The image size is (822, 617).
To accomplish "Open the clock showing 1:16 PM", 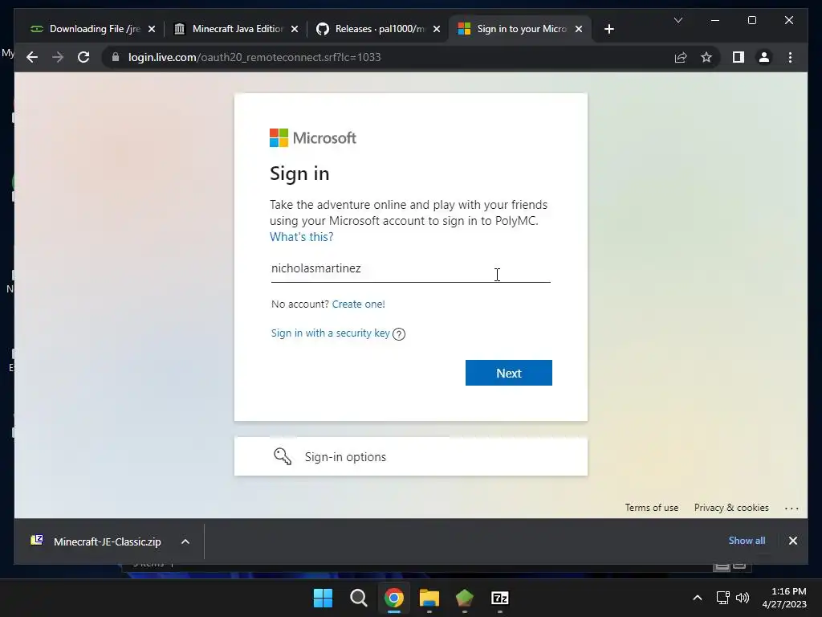I will [784, 598].
